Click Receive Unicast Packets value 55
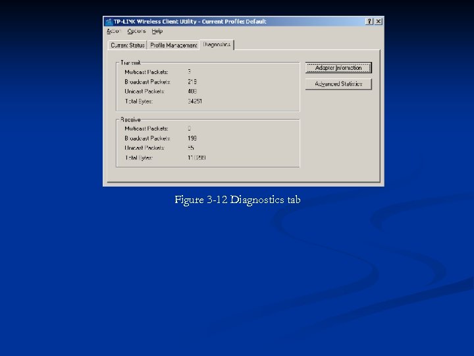 coord(191,148)
